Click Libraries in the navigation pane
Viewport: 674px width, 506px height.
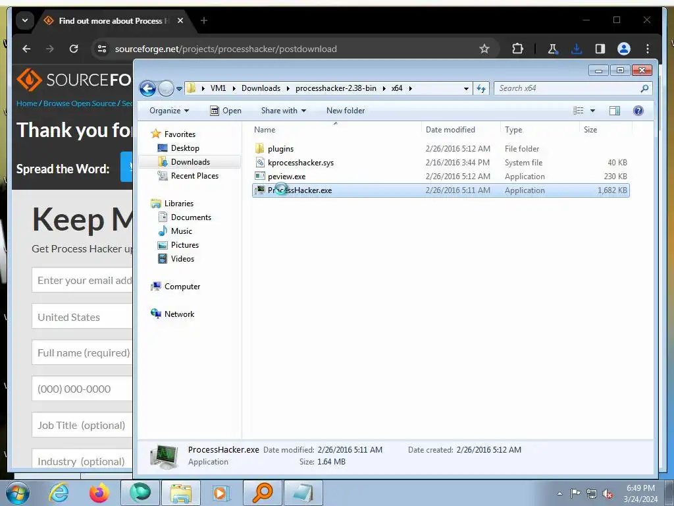click(x=179, y=204)
